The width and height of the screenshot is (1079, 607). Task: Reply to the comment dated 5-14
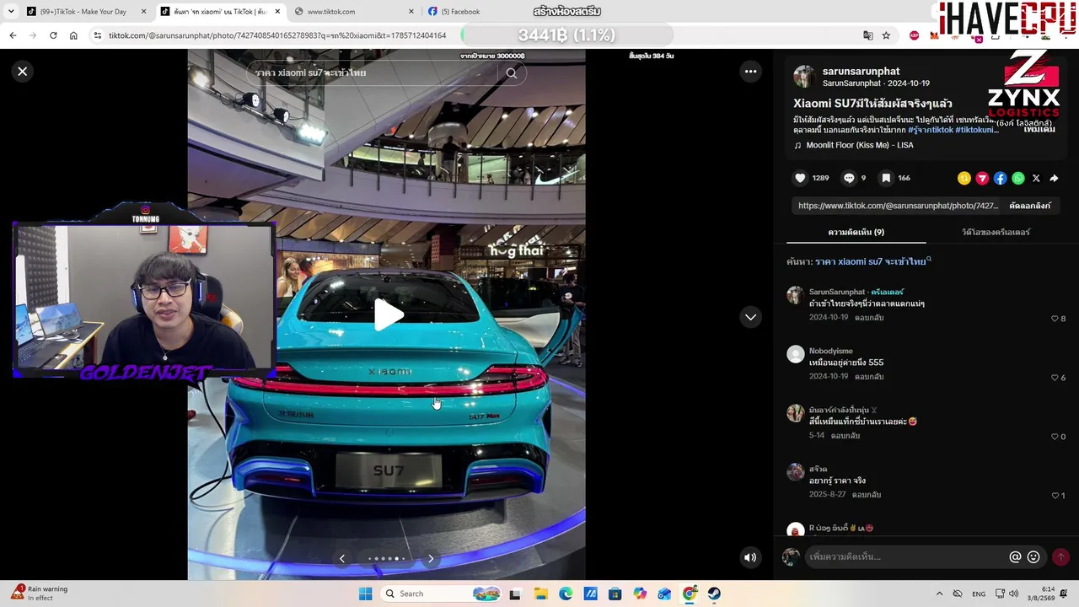[x=845, y=436]
